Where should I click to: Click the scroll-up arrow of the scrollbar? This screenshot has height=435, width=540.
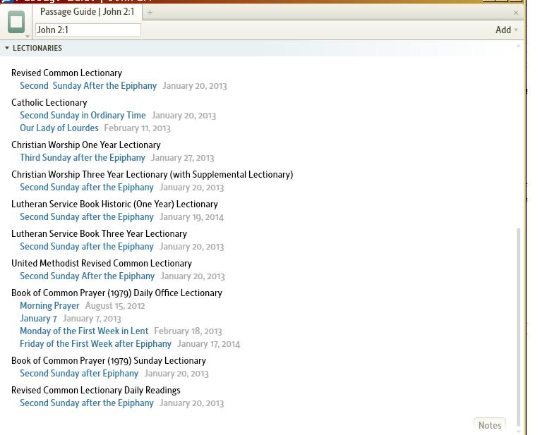pos(518,46)
